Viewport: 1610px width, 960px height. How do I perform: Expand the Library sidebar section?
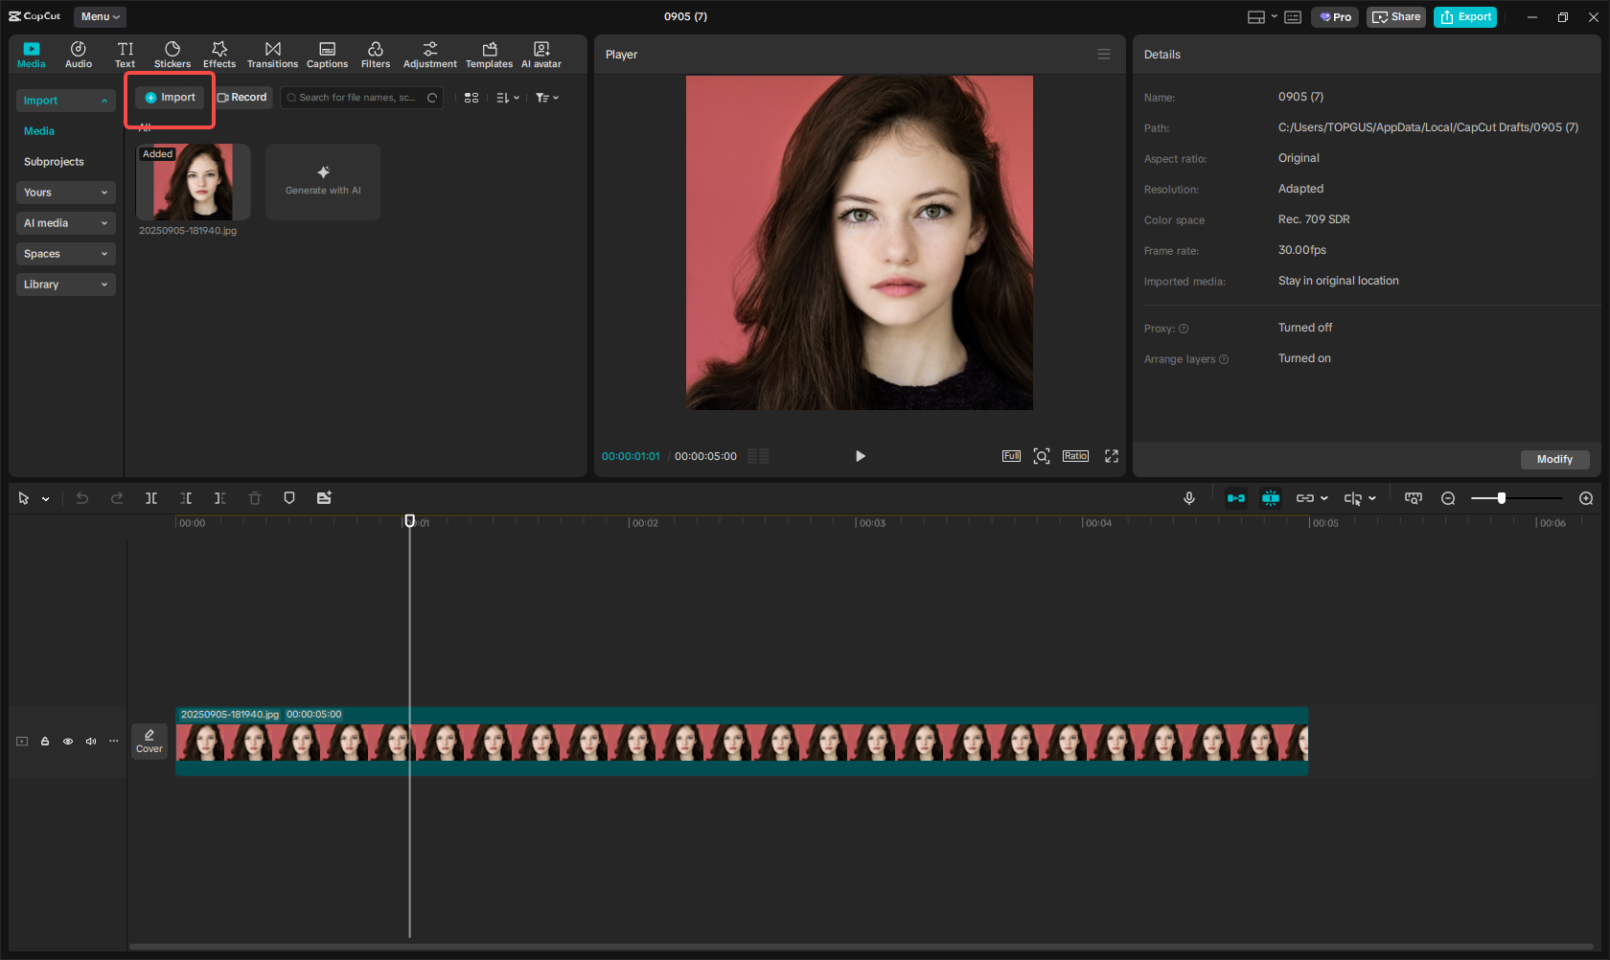[x=65, y=285]
